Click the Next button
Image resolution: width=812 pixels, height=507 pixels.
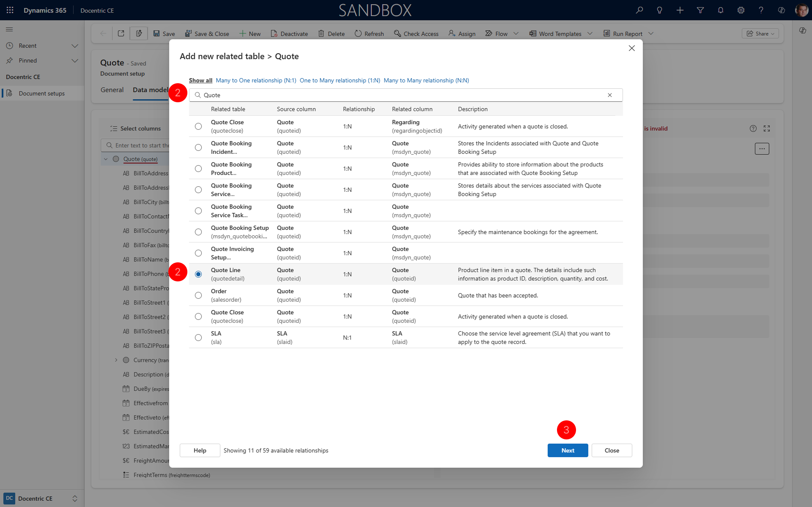tap(568, 450)
